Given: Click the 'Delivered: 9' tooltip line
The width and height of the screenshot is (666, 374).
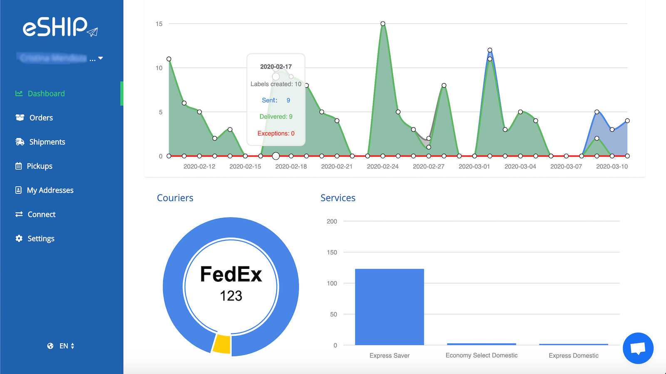Looking at the screenshot, I should pyautogui.click(x=276, y=117).
